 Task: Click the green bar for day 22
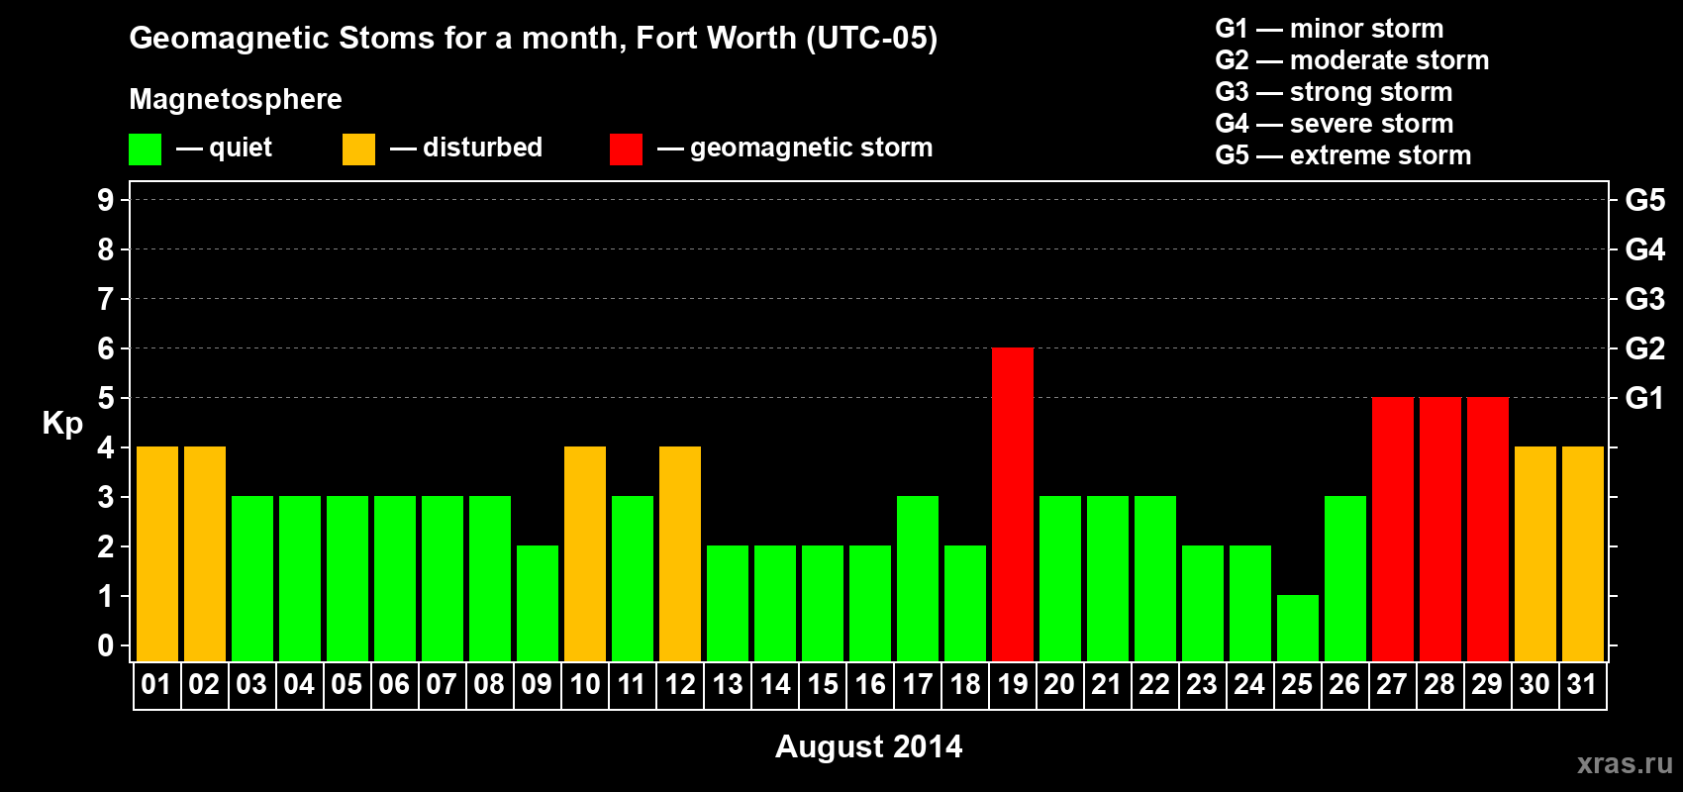pos(1155,578)
